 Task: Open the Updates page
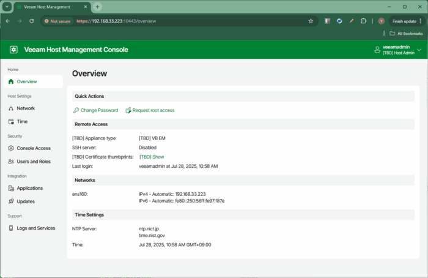click(x=34, y=201)
